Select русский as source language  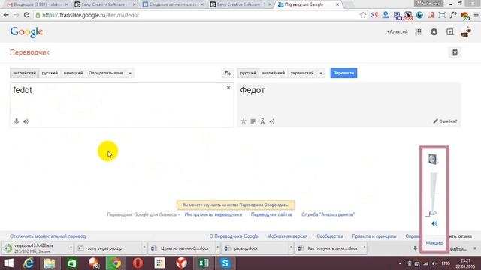(50, 73)
